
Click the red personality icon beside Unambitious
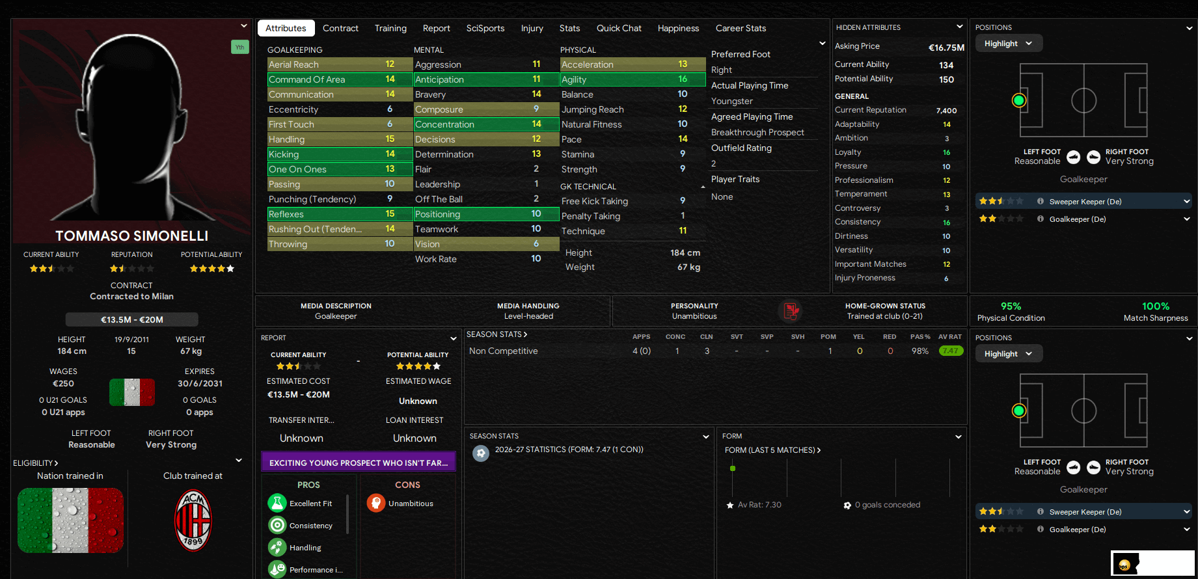coord(791,311)
